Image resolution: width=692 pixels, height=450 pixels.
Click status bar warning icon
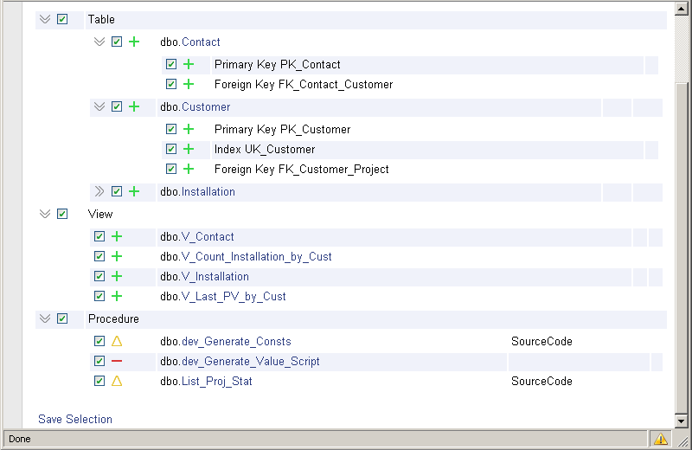point(661,439)
